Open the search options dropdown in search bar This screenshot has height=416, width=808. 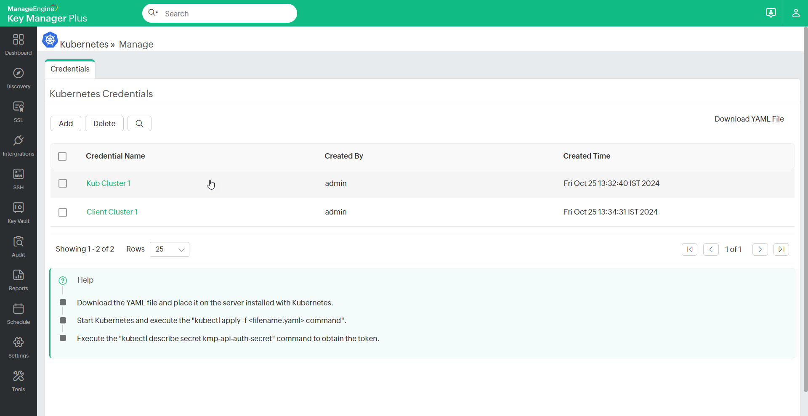[154, 13]
